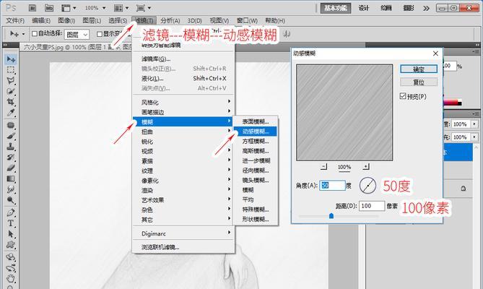This screenshot has height=289, width=483.
Task: Select the Horizontal Type tool
Action: 11,223
